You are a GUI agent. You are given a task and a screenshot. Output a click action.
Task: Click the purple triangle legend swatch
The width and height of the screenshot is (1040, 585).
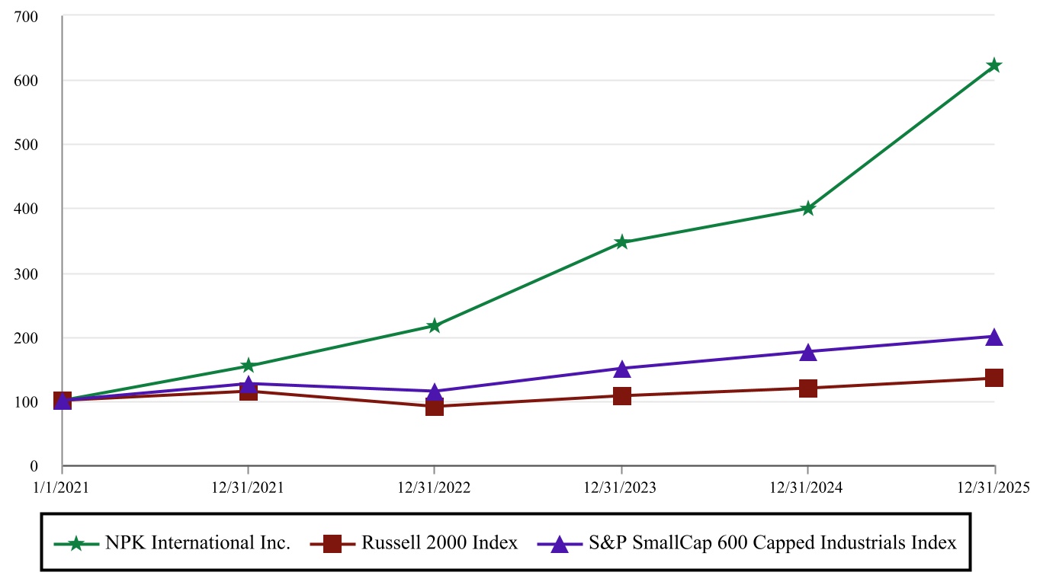[560, 544]
